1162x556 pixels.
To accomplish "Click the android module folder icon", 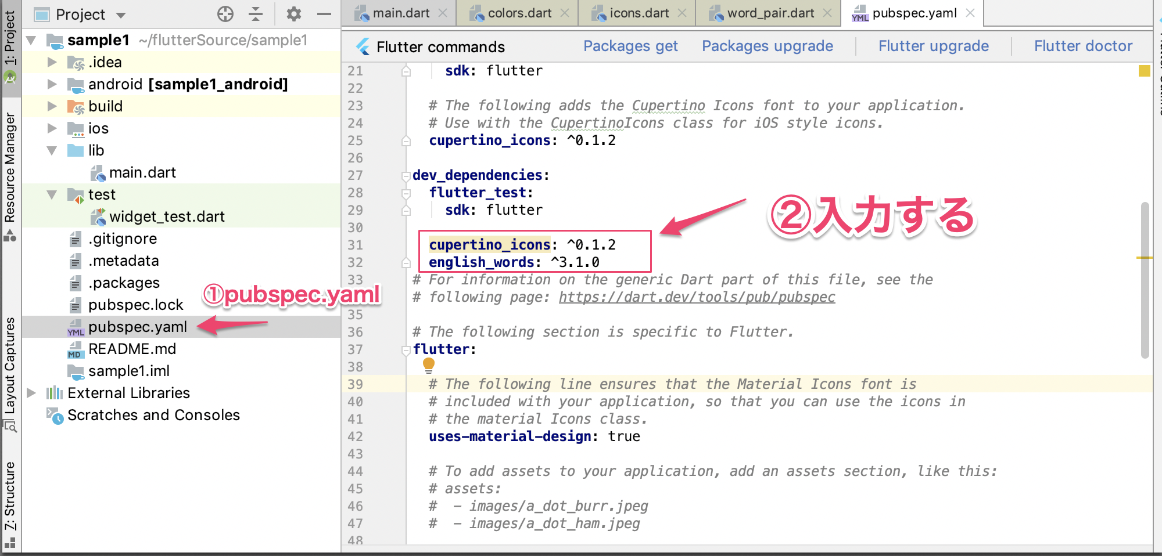I will [x=76, y=85].
